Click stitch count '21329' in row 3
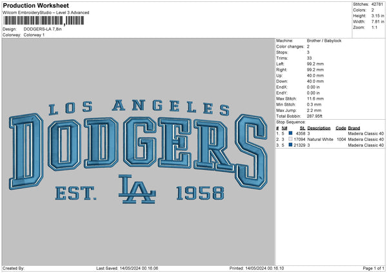 click(x=300, y=146)
